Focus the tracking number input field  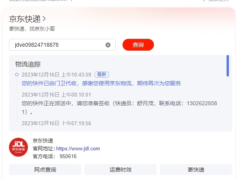[62, 45]
